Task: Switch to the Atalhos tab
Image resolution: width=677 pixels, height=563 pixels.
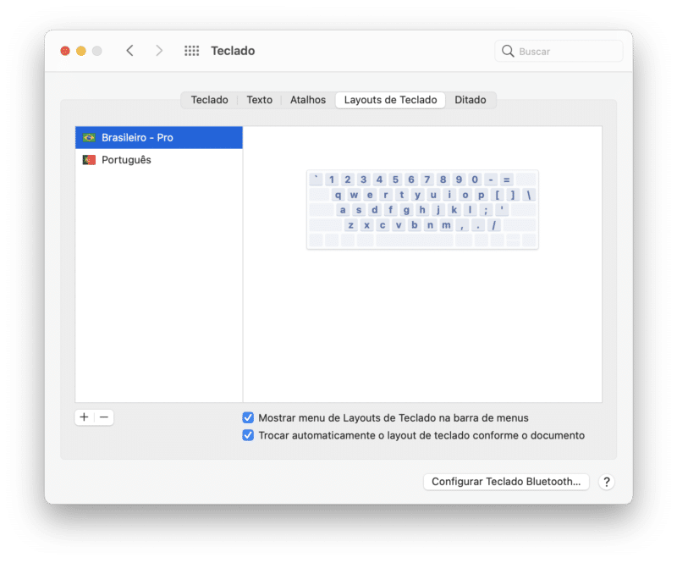Action: (307, 100)
